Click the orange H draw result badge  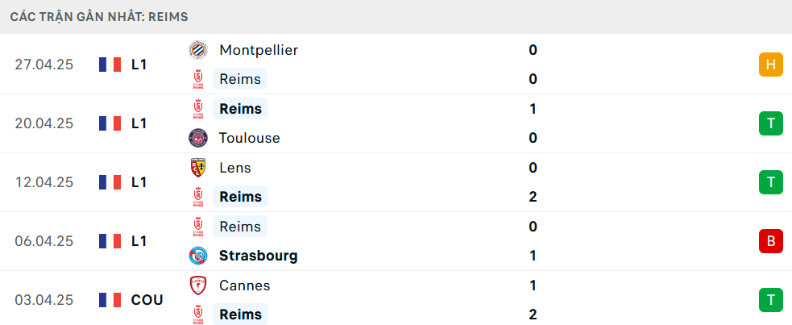pyautogui.click(x=771, y=65)
